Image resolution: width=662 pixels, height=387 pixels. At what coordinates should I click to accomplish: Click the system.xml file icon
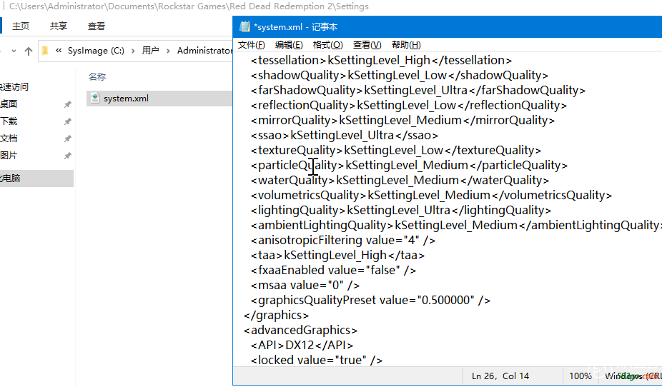[x=95, y=99]
